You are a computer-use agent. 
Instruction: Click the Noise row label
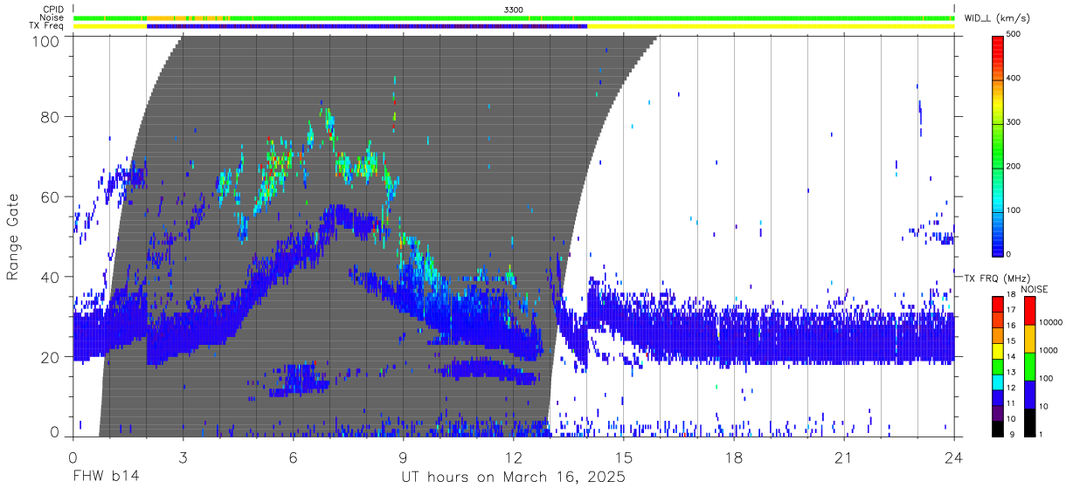point(52,17)
